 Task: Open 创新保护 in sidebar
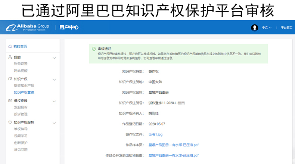(21, 143)
